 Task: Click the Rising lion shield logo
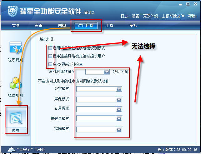pyautogui.click(x=13, y=11)
